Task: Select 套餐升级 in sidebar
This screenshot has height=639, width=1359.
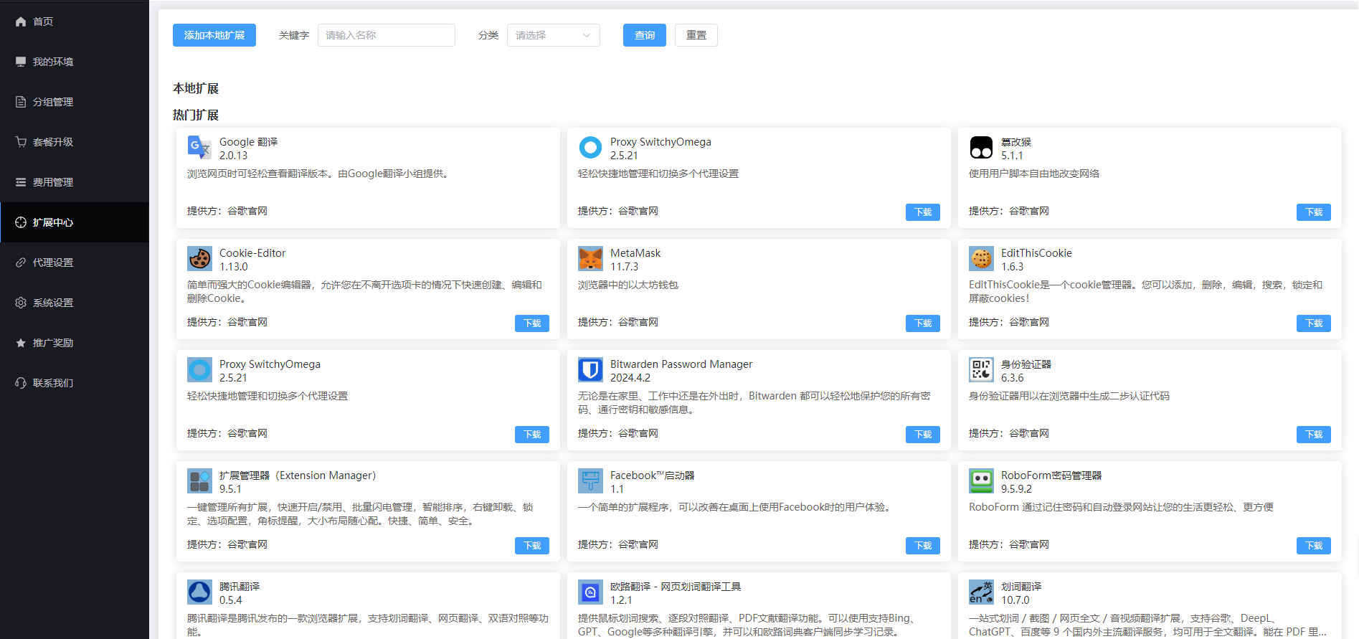Action: 75,142
